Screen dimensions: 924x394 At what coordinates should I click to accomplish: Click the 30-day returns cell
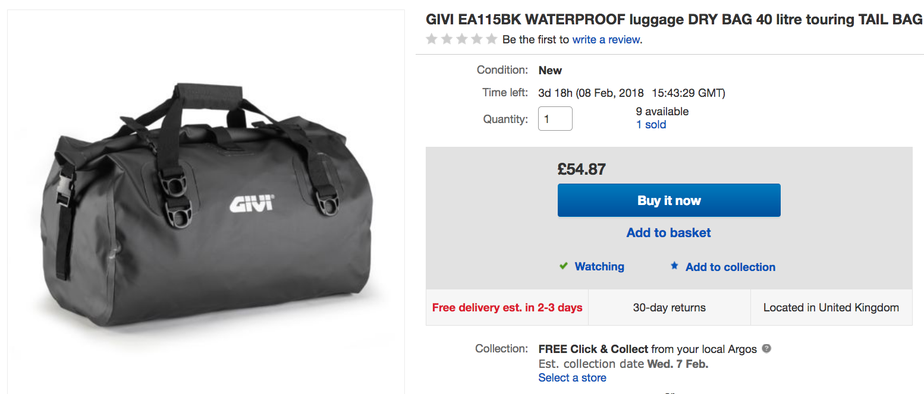pyautogui.click(x=669, y=308)
